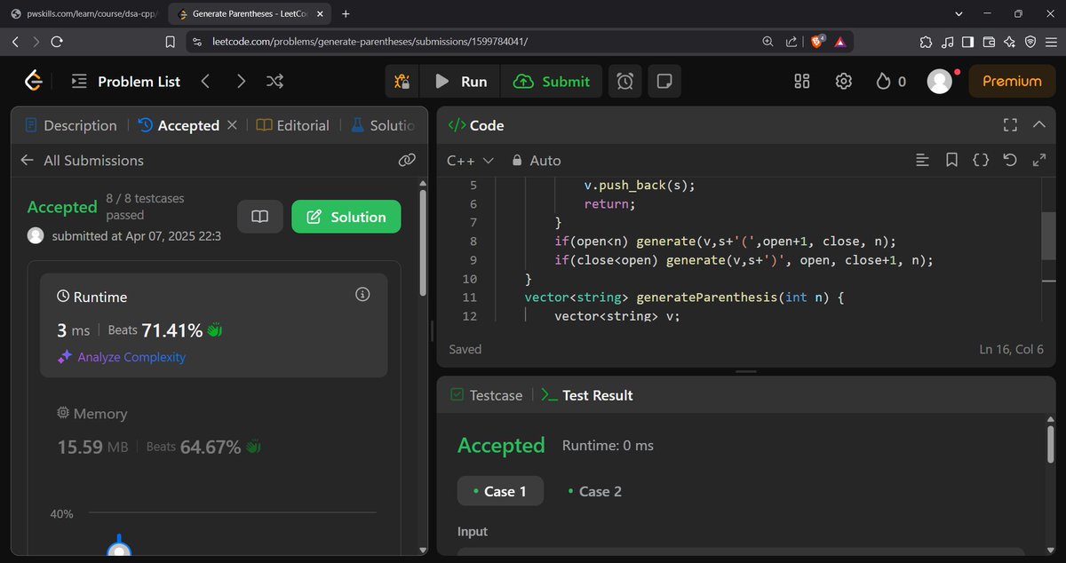Open a new browser tab
Viewport: 1066px width, 563px height.
pyautogui.click(x=346, y=13)
